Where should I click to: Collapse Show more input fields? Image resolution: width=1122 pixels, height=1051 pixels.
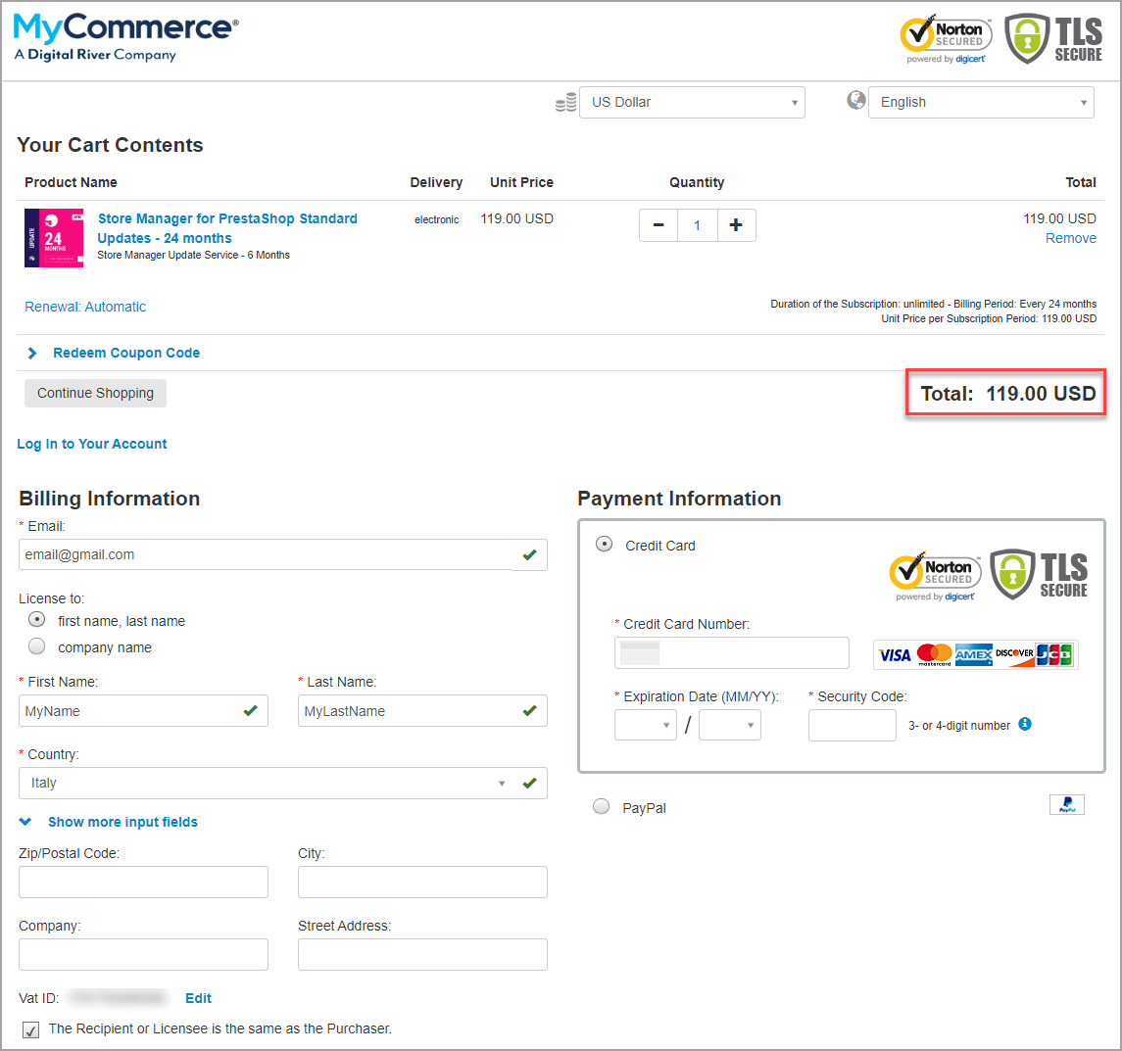(x=108, y=822)
